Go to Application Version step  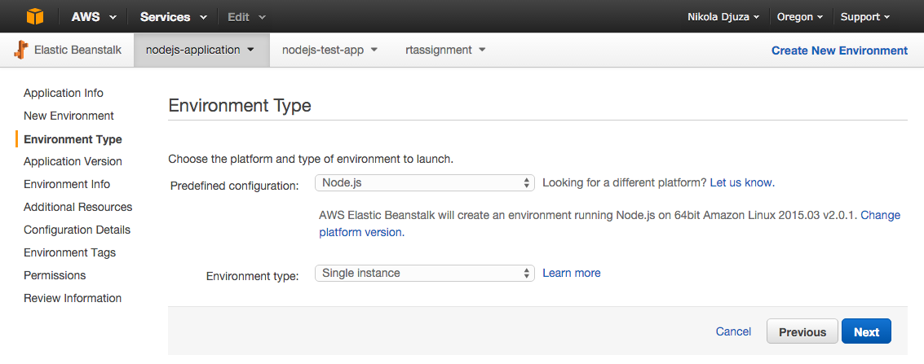coord(73,161)
